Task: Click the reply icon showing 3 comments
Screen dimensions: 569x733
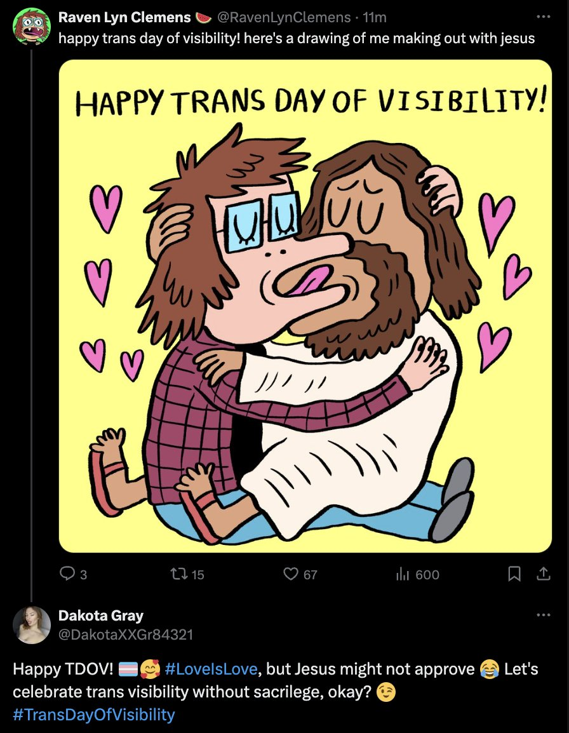Action: coord(67,574)
